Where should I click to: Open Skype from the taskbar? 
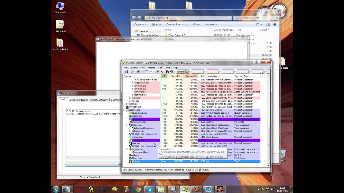pos(150,189)
